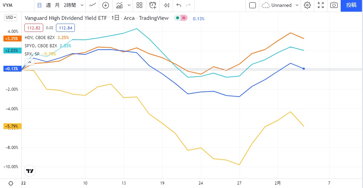Viewport: 363px width, 188px height.
Task: Select the daily (日) timeframe
Action: click(39, 5)
